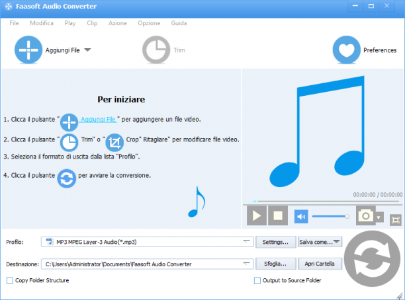Adjust the volume slider handle
The height and width of the screenshot is (300, 405).
pyautogui.click(x=347, y=217)
